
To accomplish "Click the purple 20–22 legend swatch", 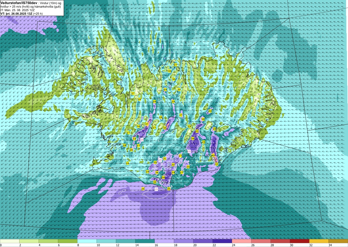I will click(203, 241).
